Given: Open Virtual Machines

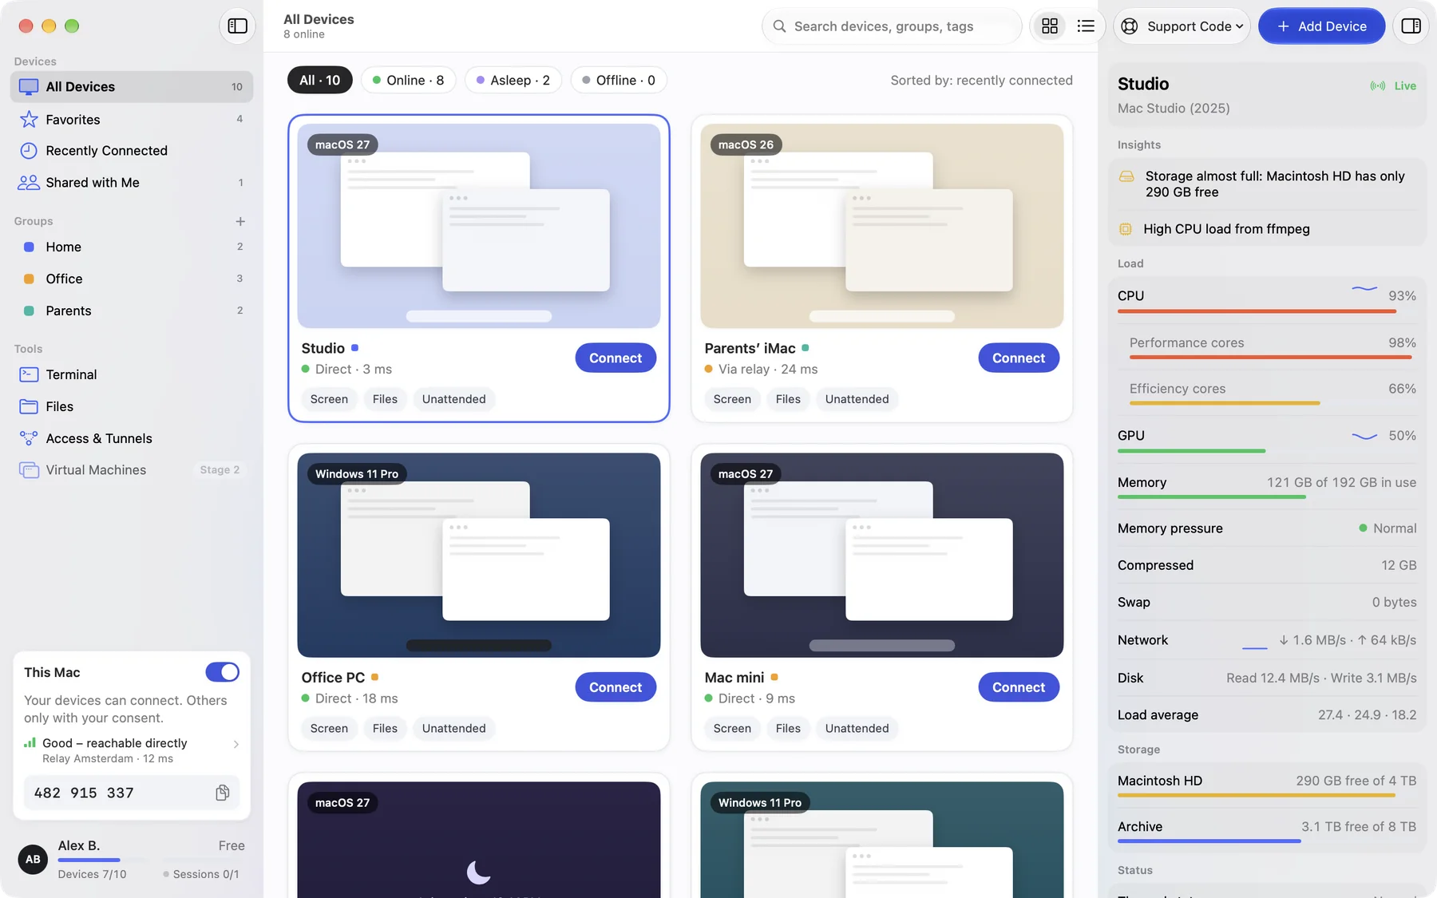Looking at the screenshot, I should 132,470.
